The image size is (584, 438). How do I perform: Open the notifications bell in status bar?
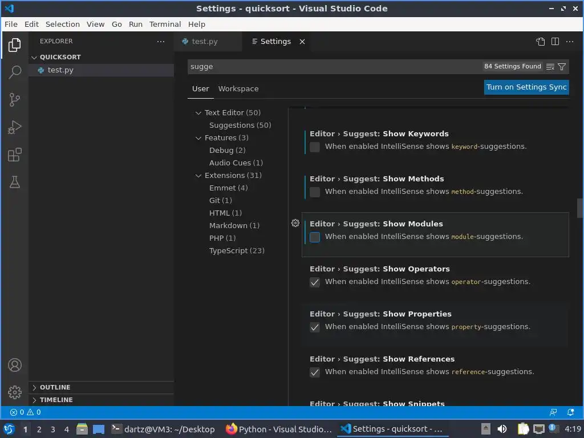(570, 412)
